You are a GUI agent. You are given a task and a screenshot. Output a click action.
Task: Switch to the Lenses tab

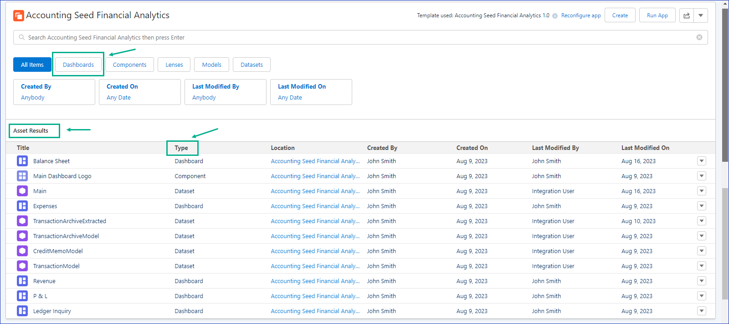click(x=174, y=65)
